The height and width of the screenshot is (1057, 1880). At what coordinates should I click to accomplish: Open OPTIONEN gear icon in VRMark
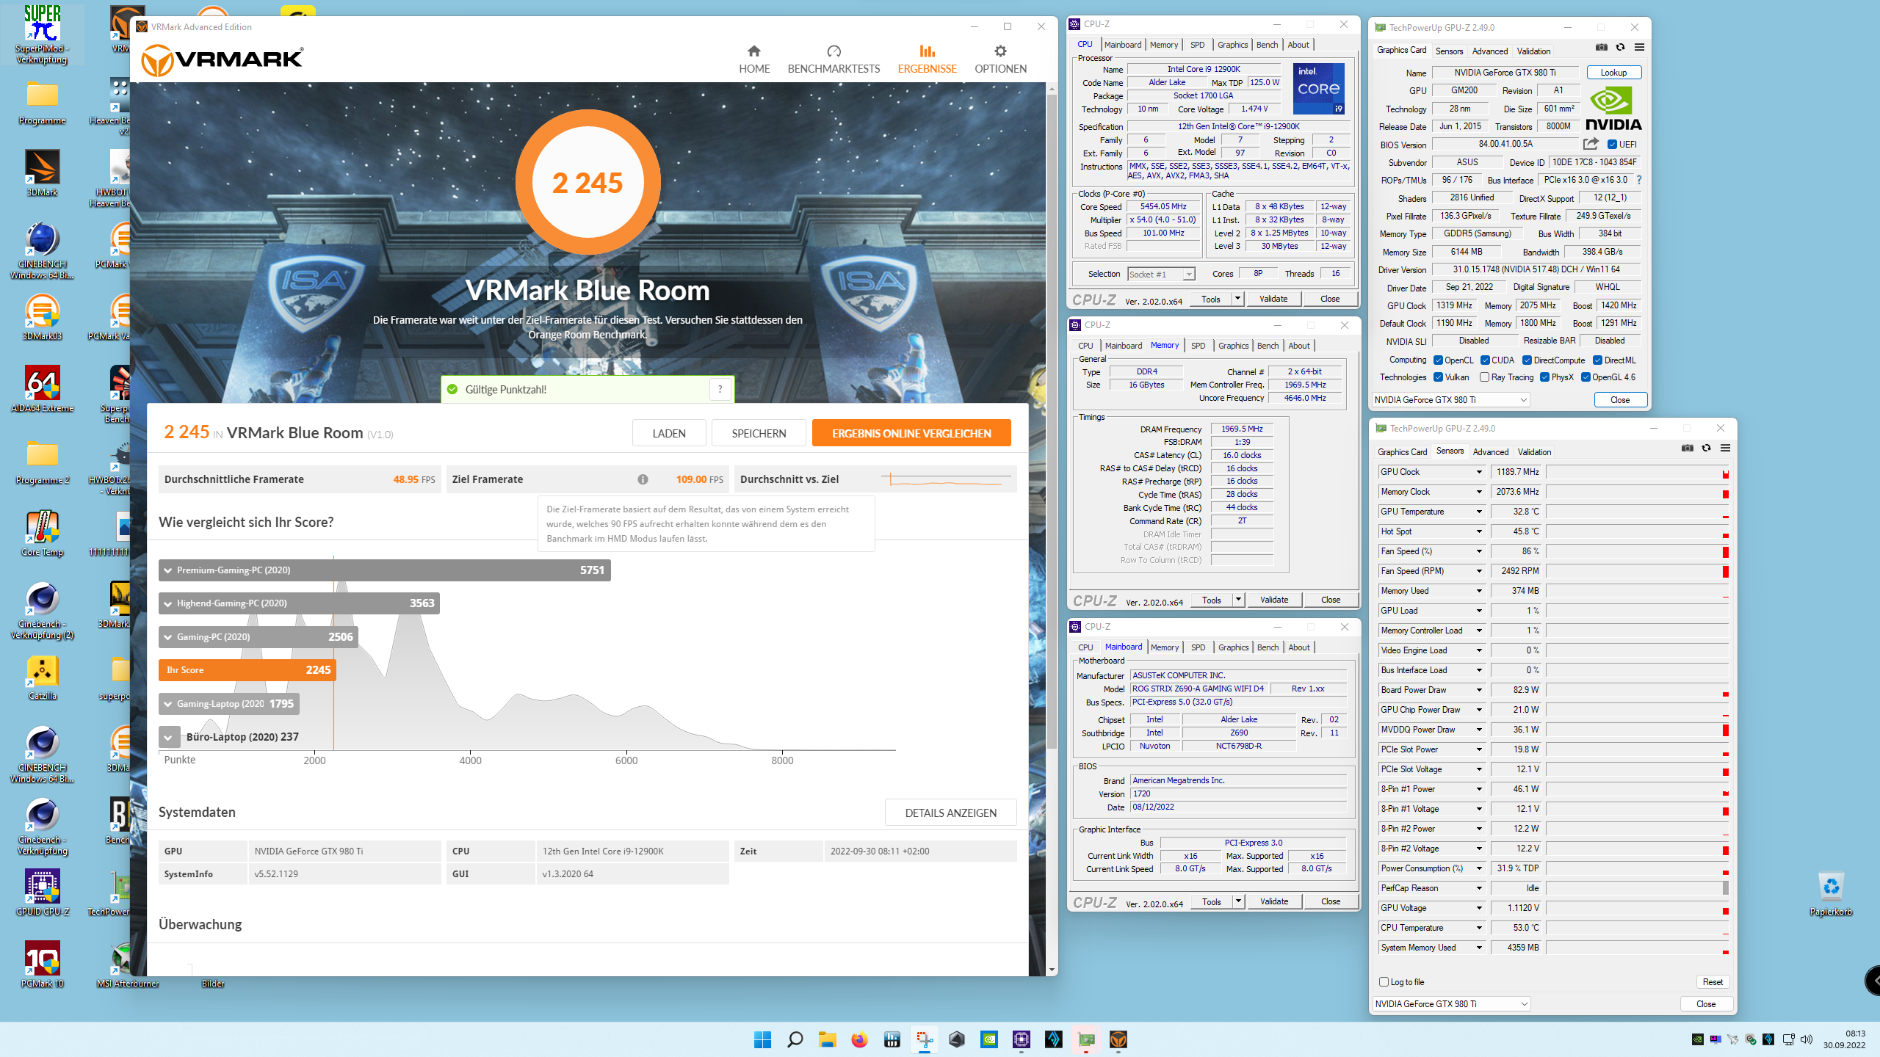(1000, 51)
